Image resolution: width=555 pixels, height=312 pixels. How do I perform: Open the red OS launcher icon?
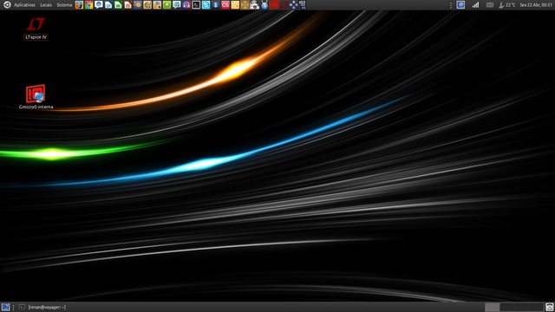click(x=225, y=5)
